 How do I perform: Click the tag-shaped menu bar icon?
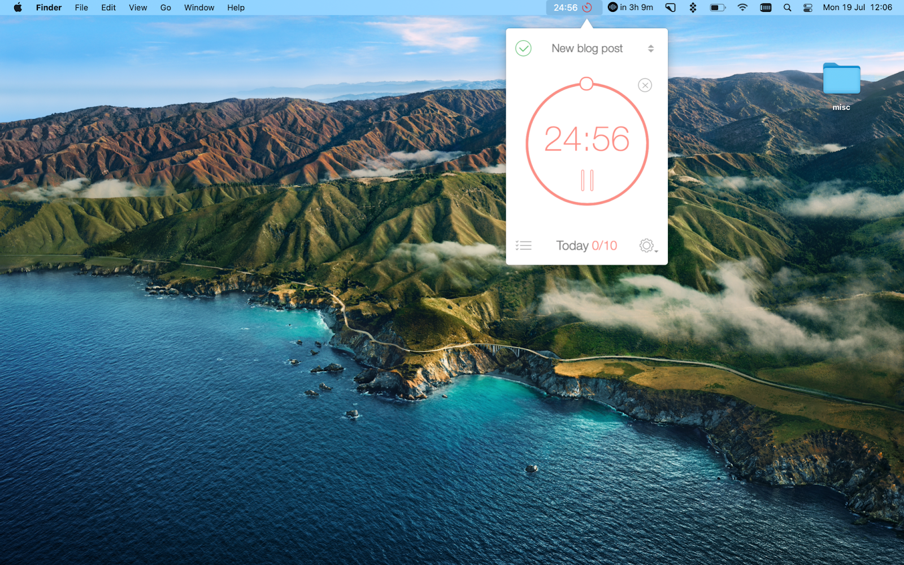tap(670, 8)
